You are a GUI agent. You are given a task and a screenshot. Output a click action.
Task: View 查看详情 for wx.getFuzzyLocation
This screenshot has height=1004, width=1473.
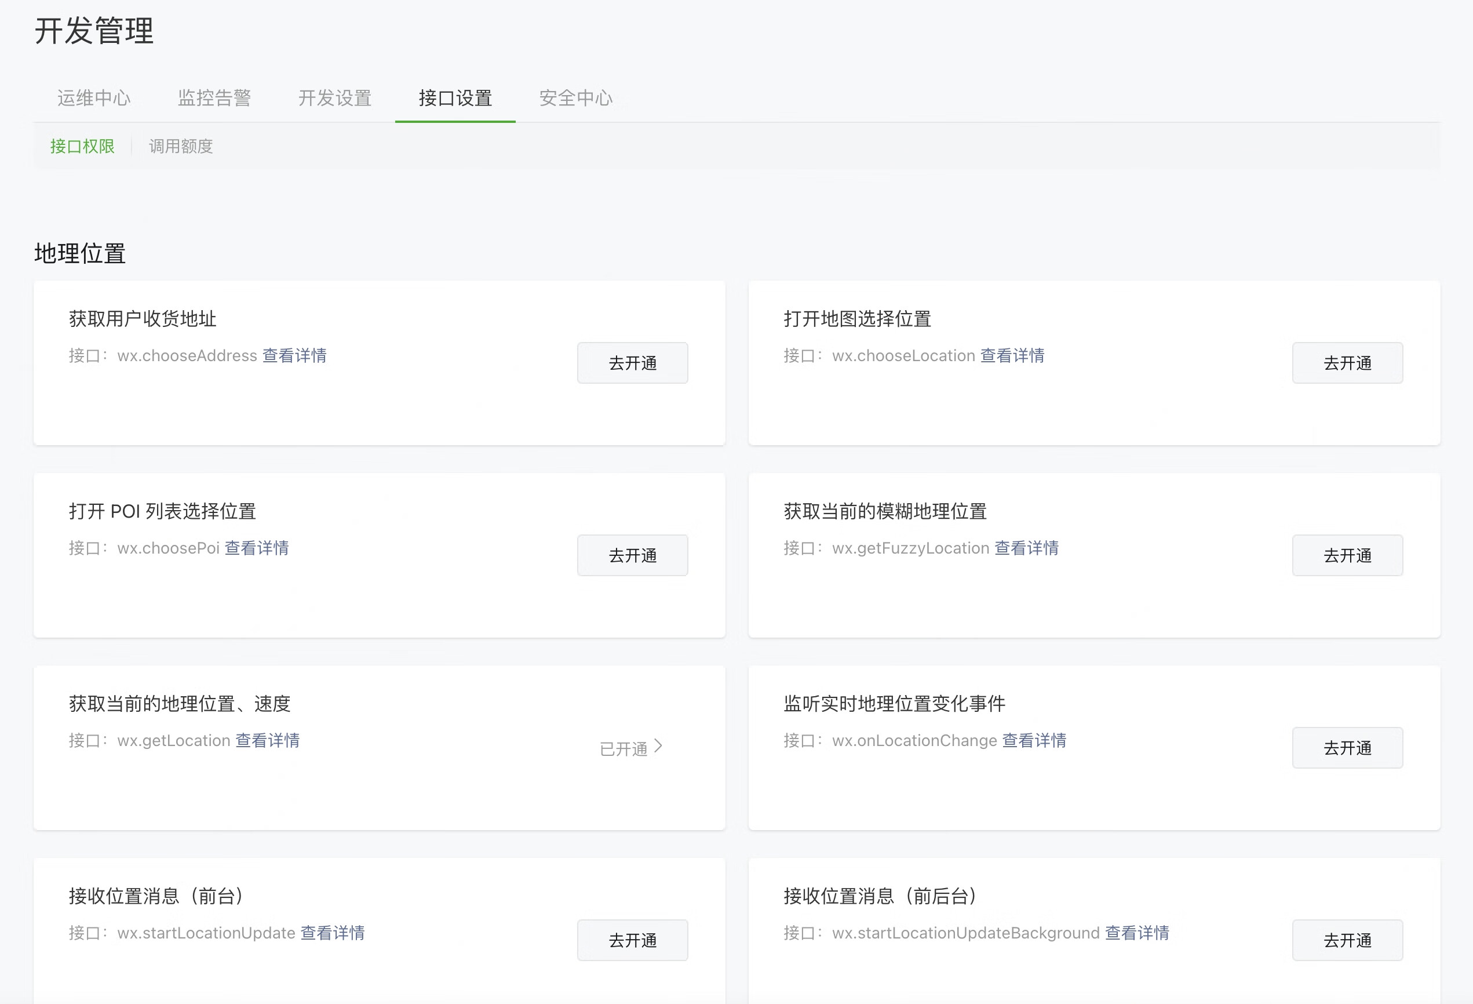click(x=1026, y=548)
